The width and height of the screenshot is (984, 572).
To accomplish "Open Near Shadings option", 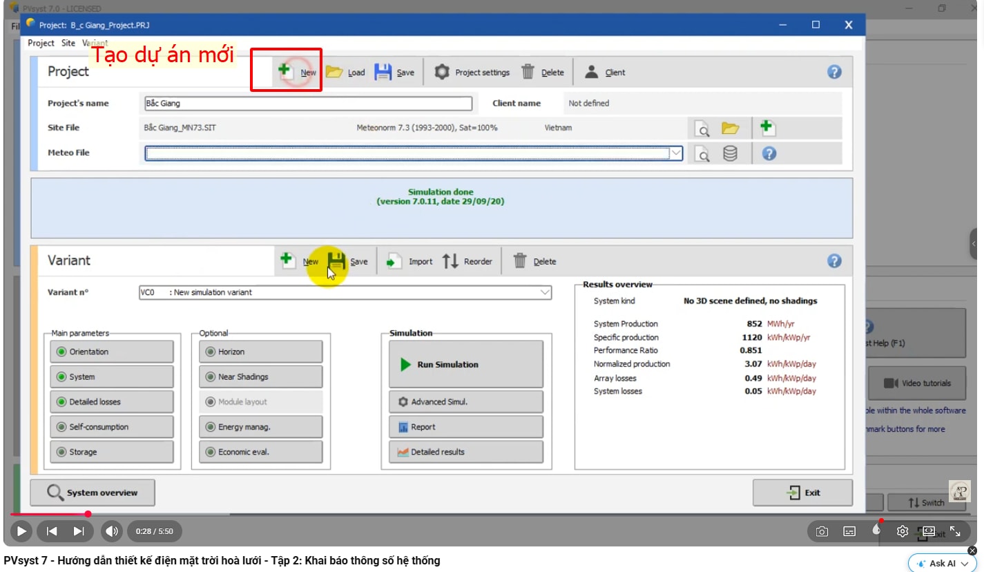I will [261, 377].
